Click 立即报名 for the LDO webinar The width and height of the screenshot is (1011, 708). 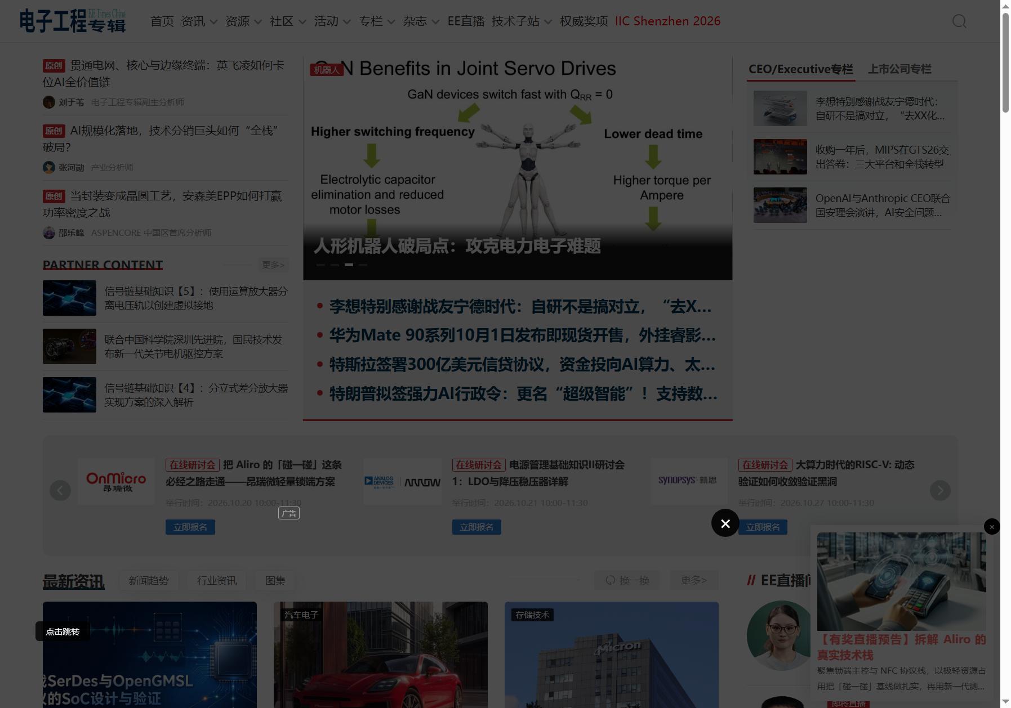(x=476, y=527)
